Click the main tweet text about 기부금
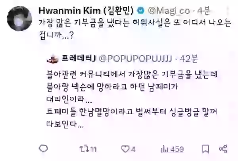The width and height of the screenshot is (238, 161). (135, 29)
